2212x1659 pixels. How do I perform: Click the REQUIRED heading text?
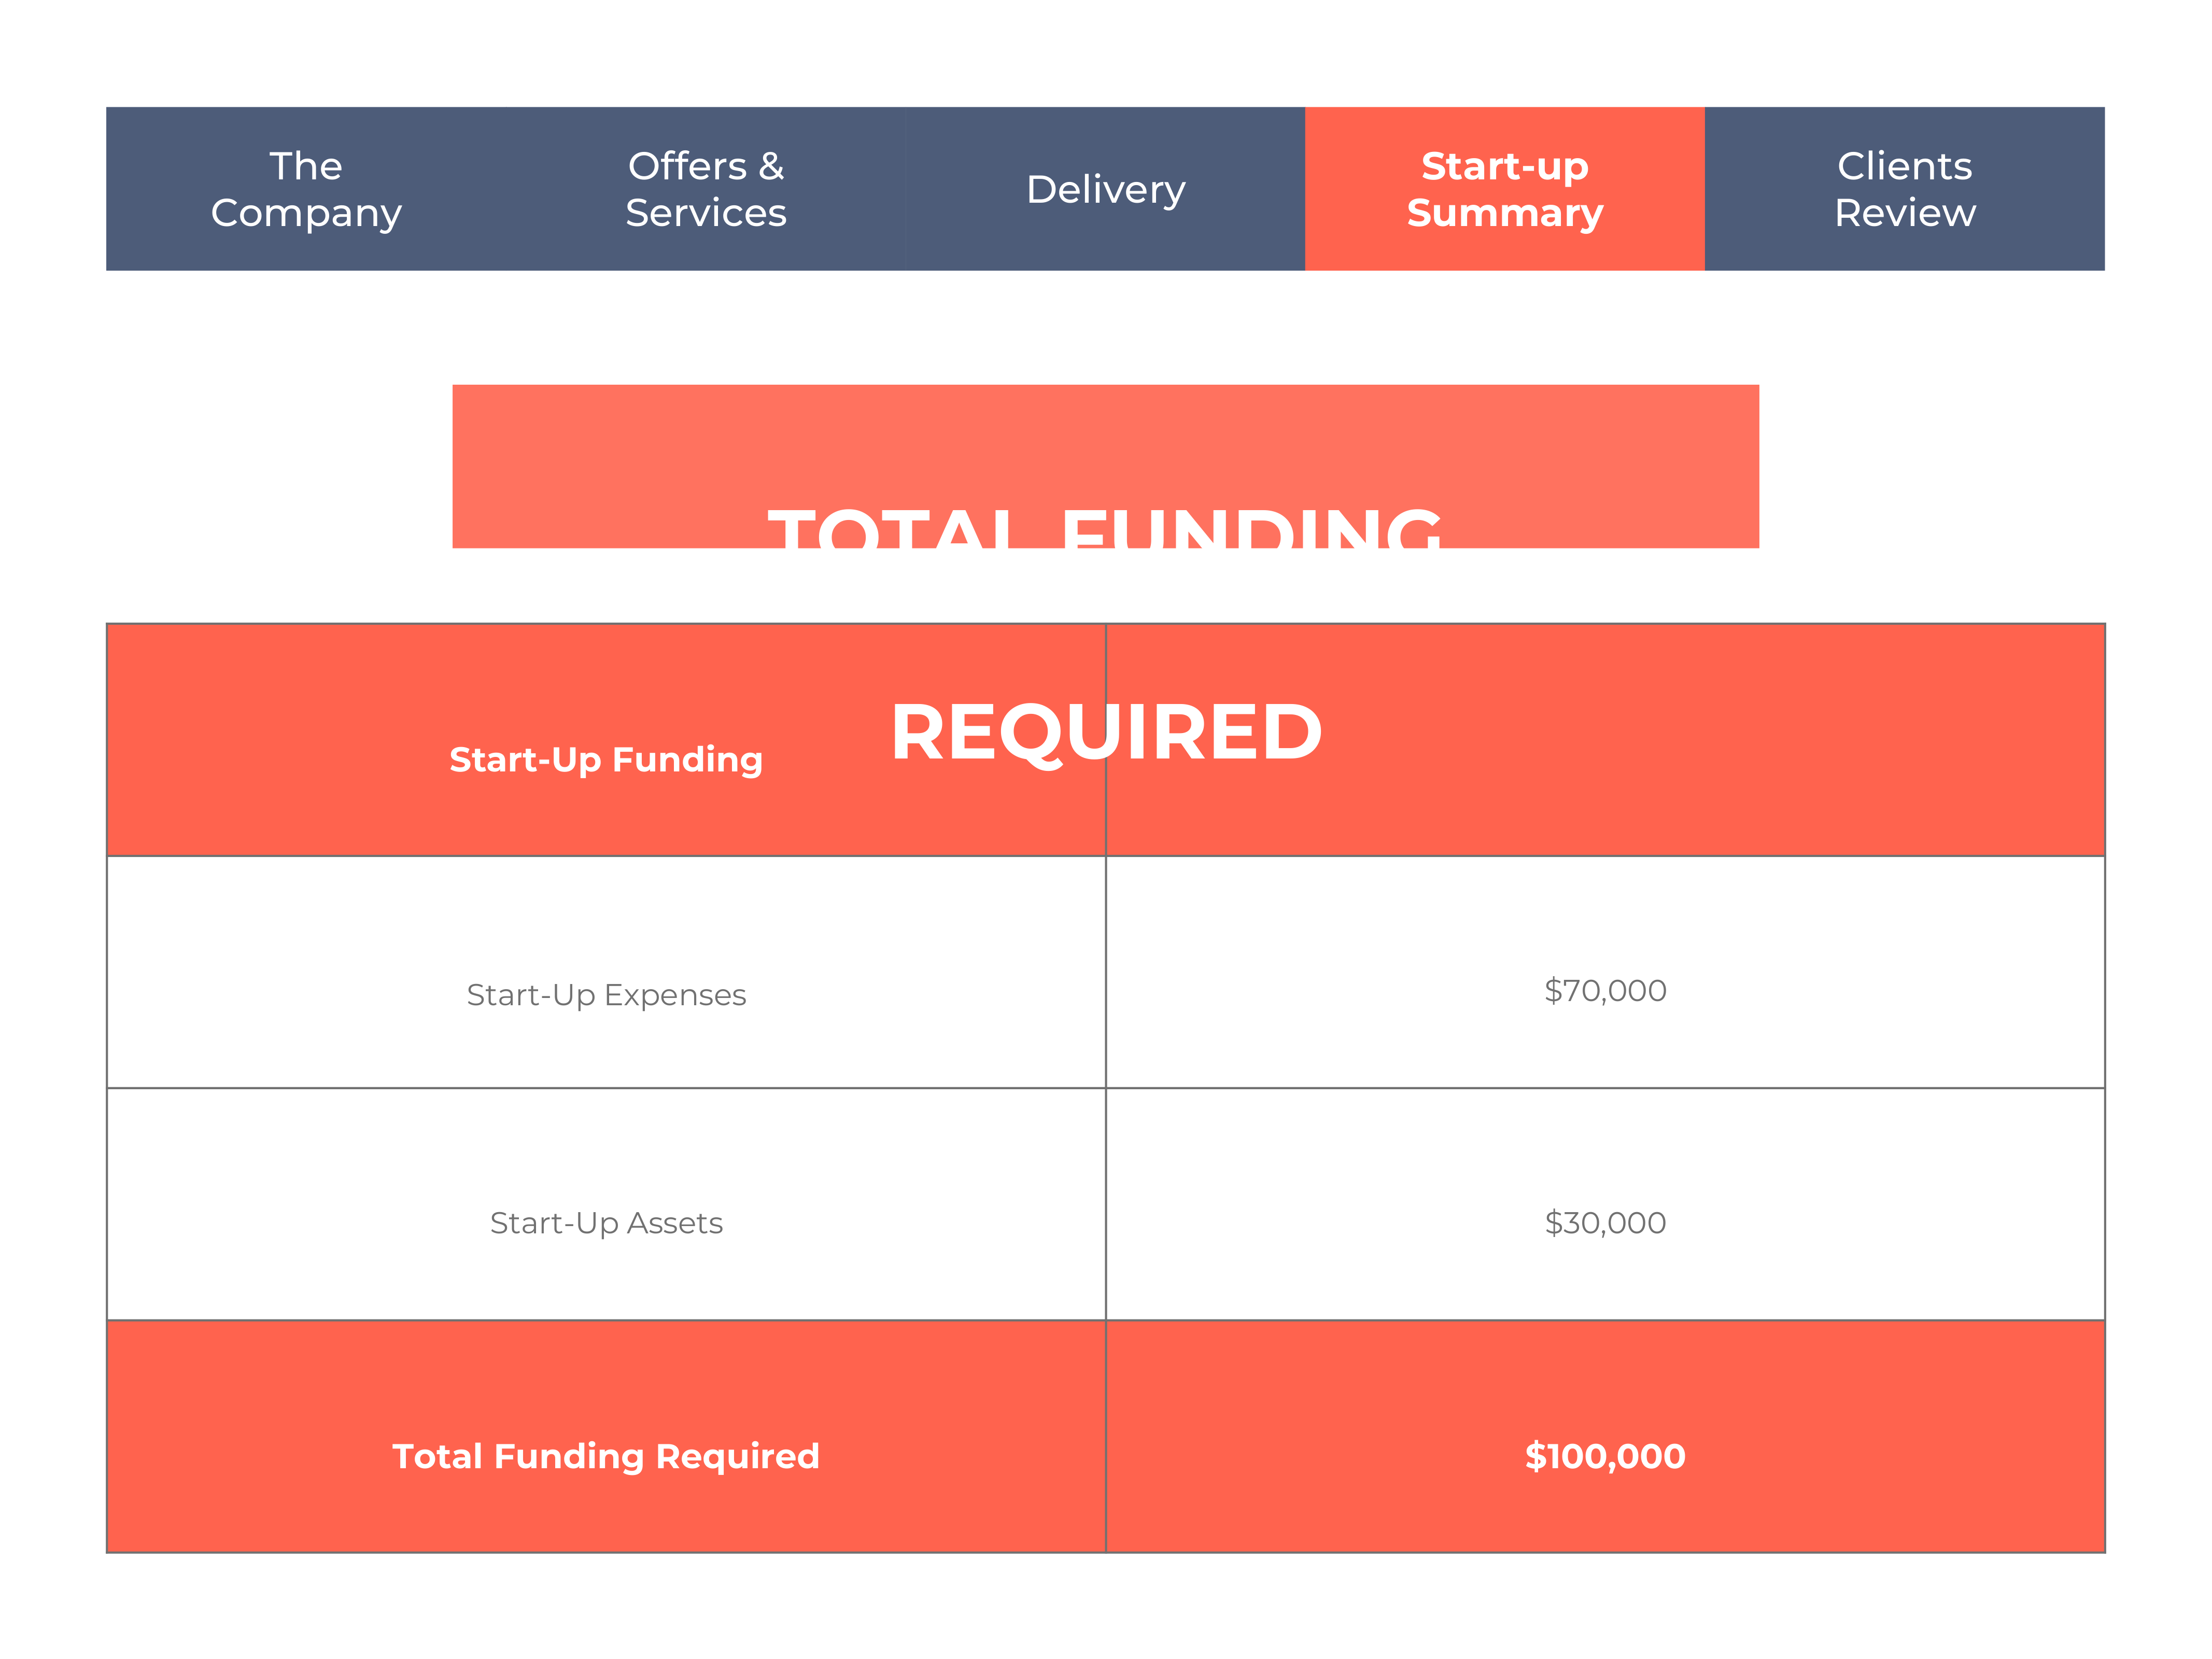(1106, 732)
